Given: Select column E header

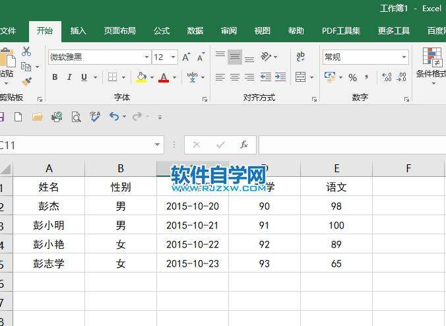Looking at the screenshot, I should tap(336, 168).
